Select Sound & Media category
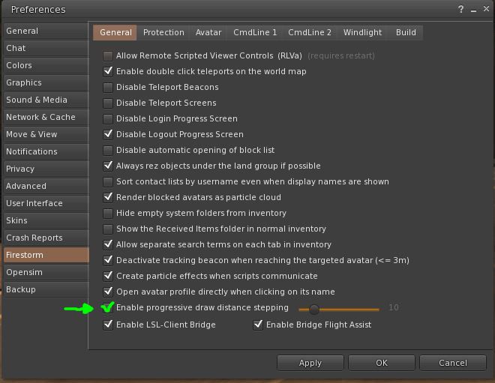The image size is (495, 383). point(46,100)
